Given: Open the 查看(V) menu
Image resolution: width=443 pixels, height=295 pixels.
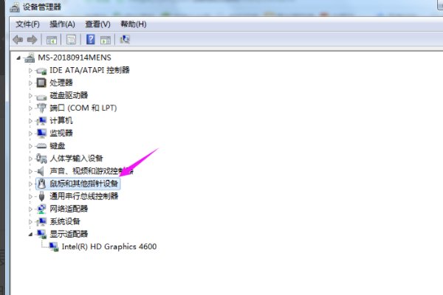Looking at the screenshot, I should [x=97, y=24].
